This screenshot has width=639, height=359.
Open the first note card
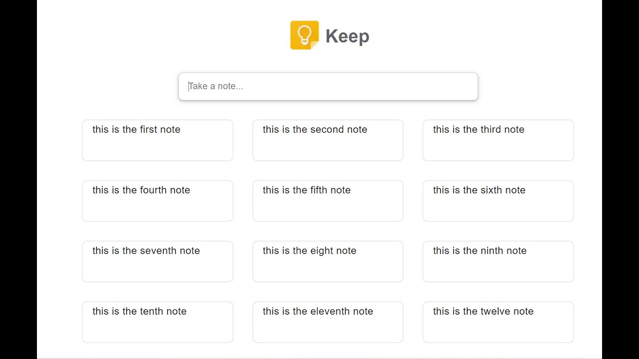(157, 140)
